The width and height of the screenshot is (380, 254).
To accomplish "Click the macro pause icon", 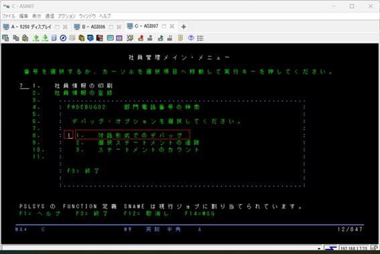I will pyautogui.click(x=170, y=38).
